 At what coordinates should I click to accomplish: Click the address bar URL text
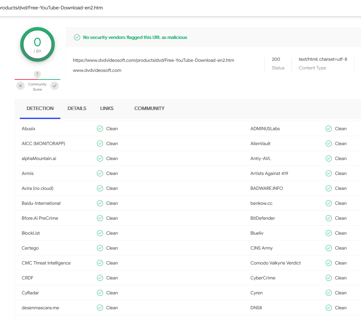51,8
